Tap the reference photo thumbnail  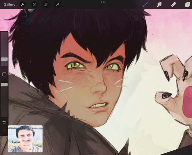click(25, 139)
